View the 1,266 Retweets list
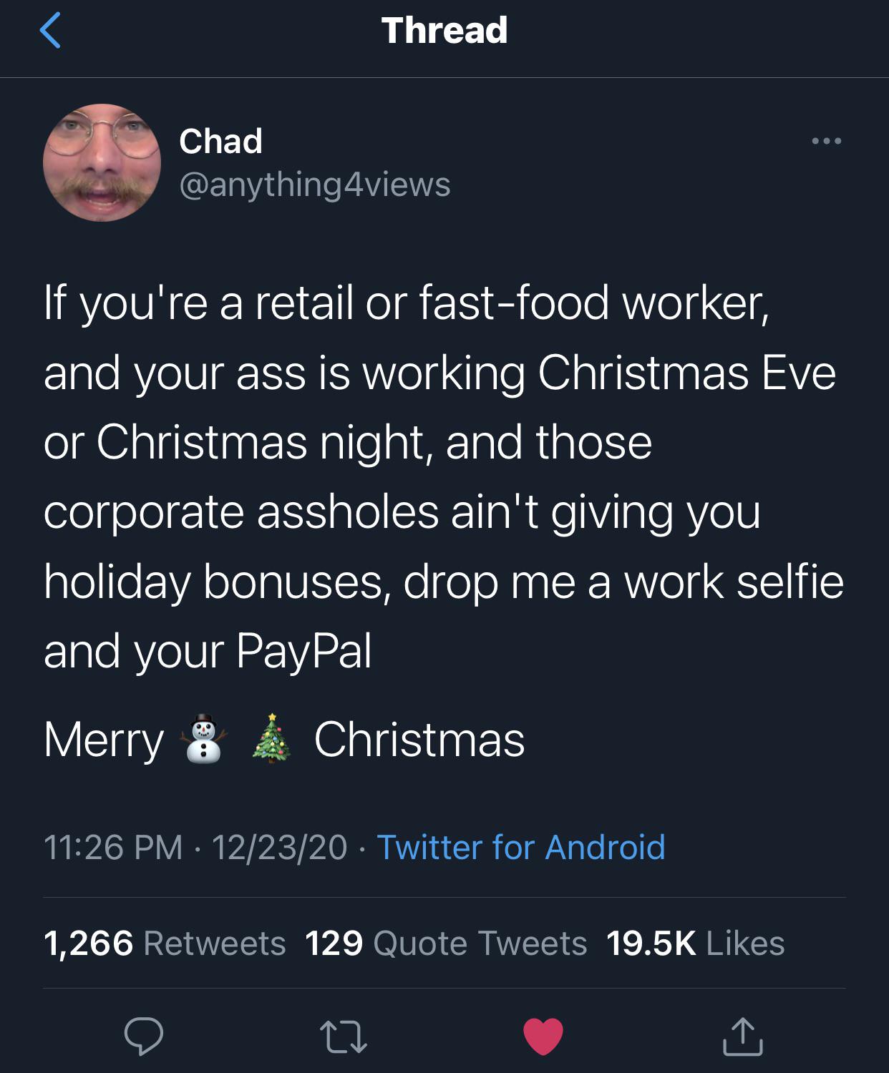889x1073 pixels. coord(165,943)
